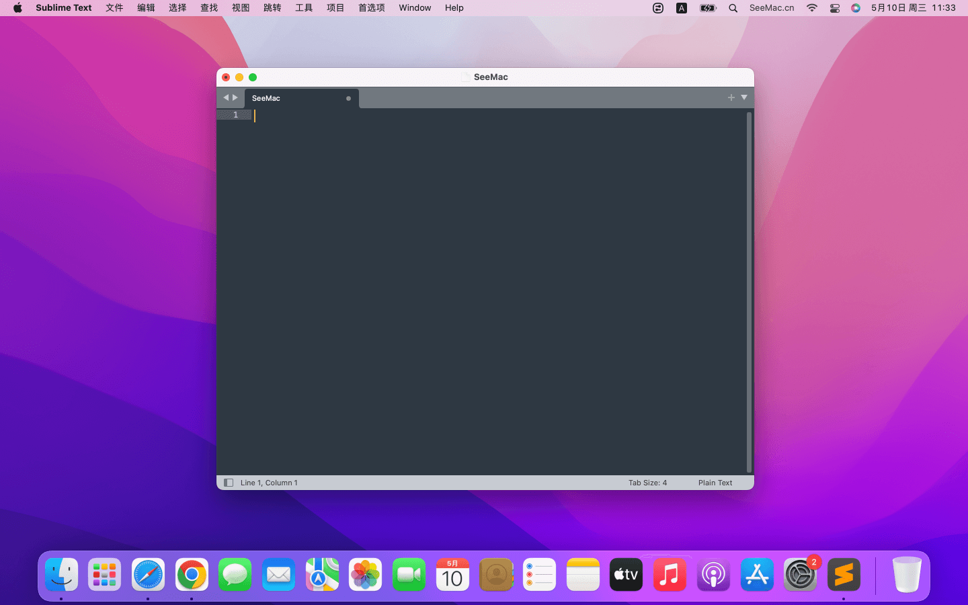Open Calendar from the Dock
This screenshot has height=605, width=968.
tap(452, 575)
